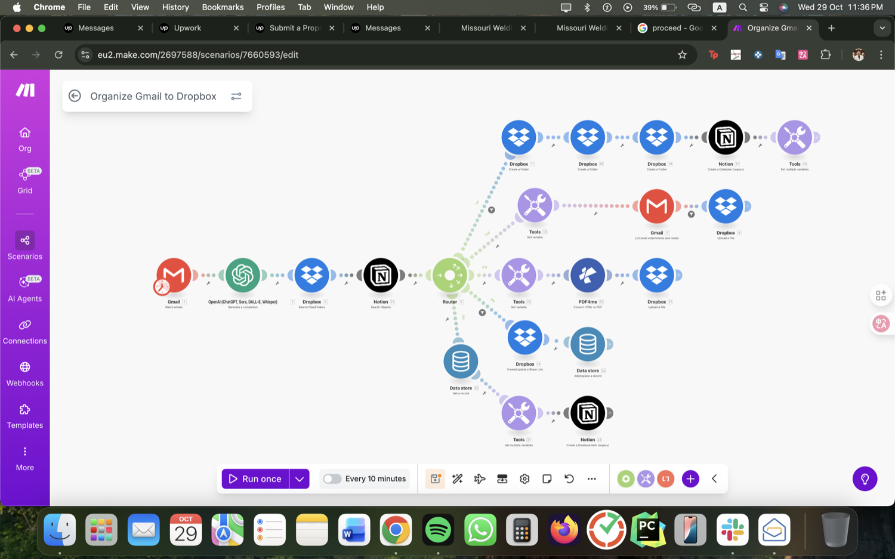
Task: Click the save scenario disk icon
Action: pos(436,478)
